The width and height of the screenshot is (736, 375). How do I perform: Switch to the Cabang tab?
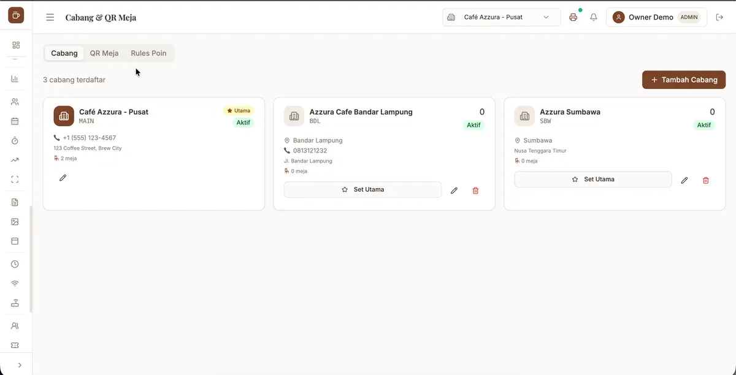tap(64, 53)
